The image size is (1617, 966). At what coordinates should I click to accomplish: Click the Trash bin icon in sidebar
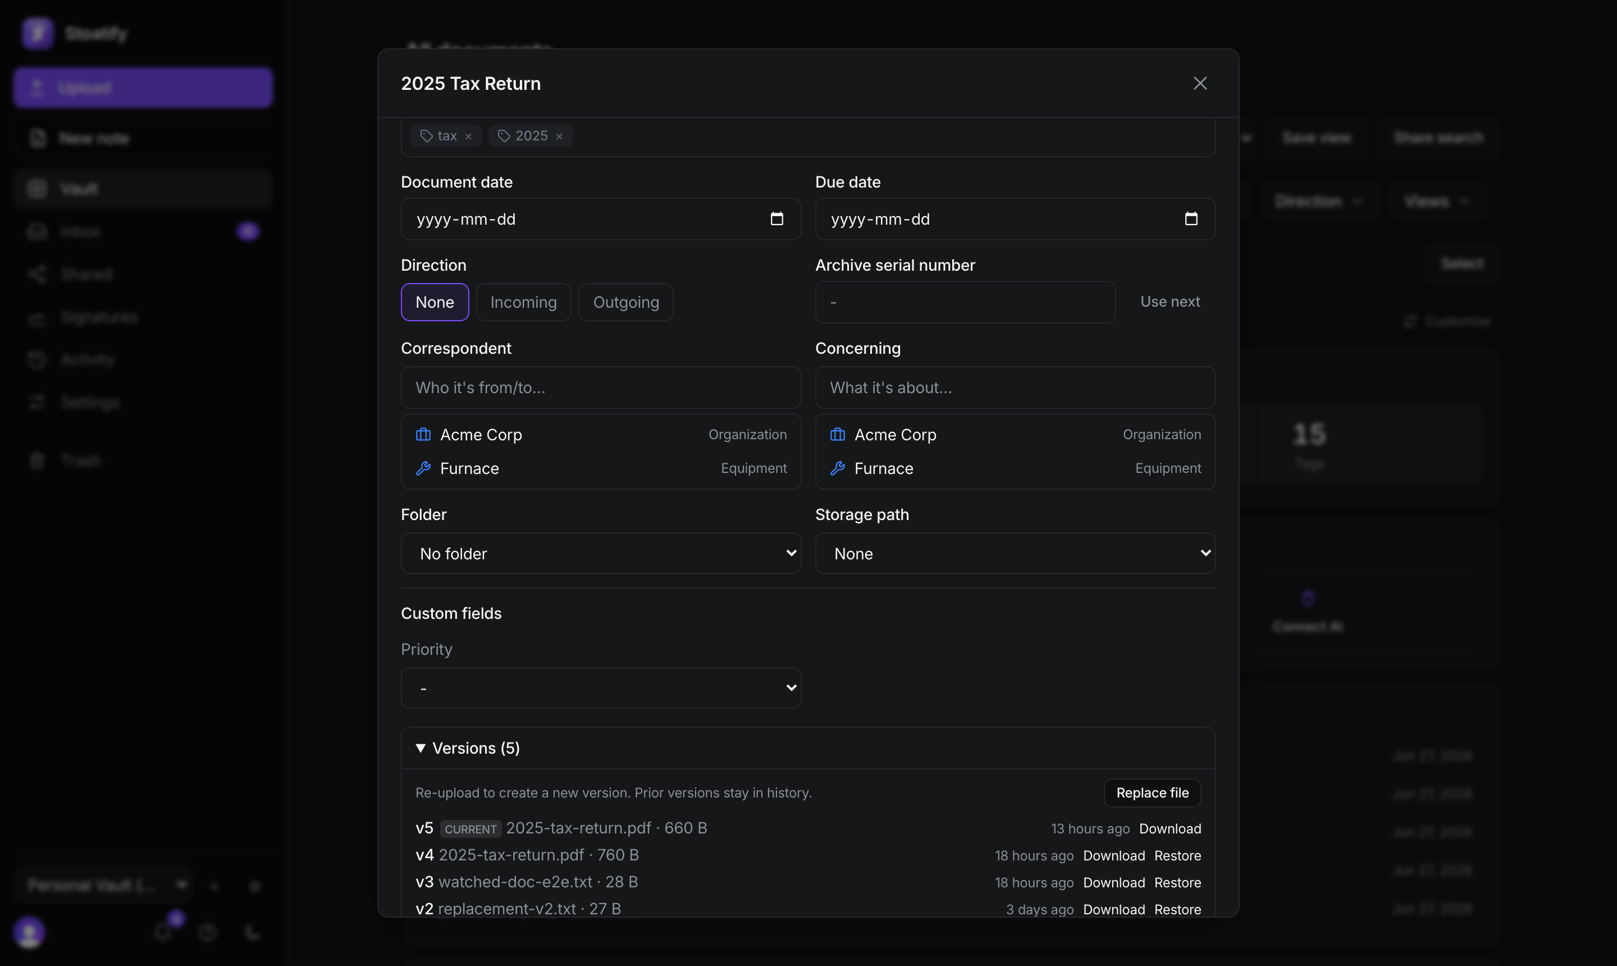pos(37,461)
